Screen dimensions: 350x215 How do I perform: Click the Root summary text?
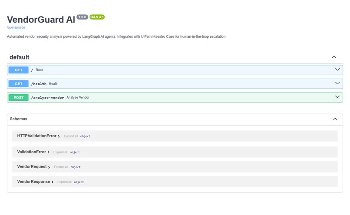(39, 70)
